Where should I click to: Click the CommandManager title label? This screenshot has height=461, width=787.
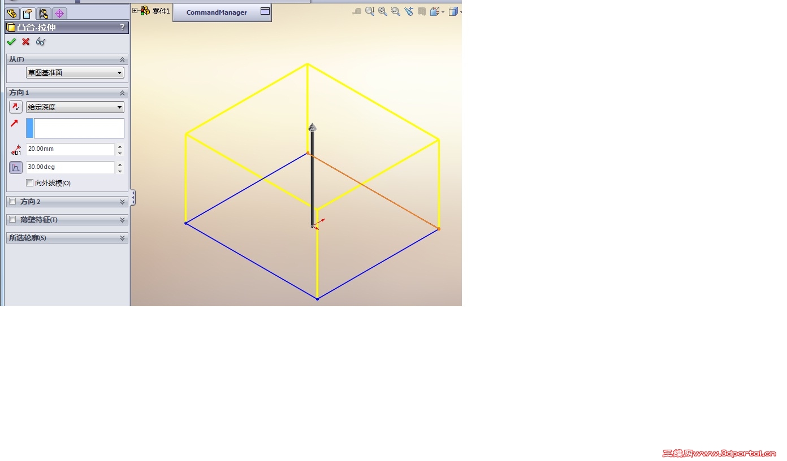pos(217,12)
